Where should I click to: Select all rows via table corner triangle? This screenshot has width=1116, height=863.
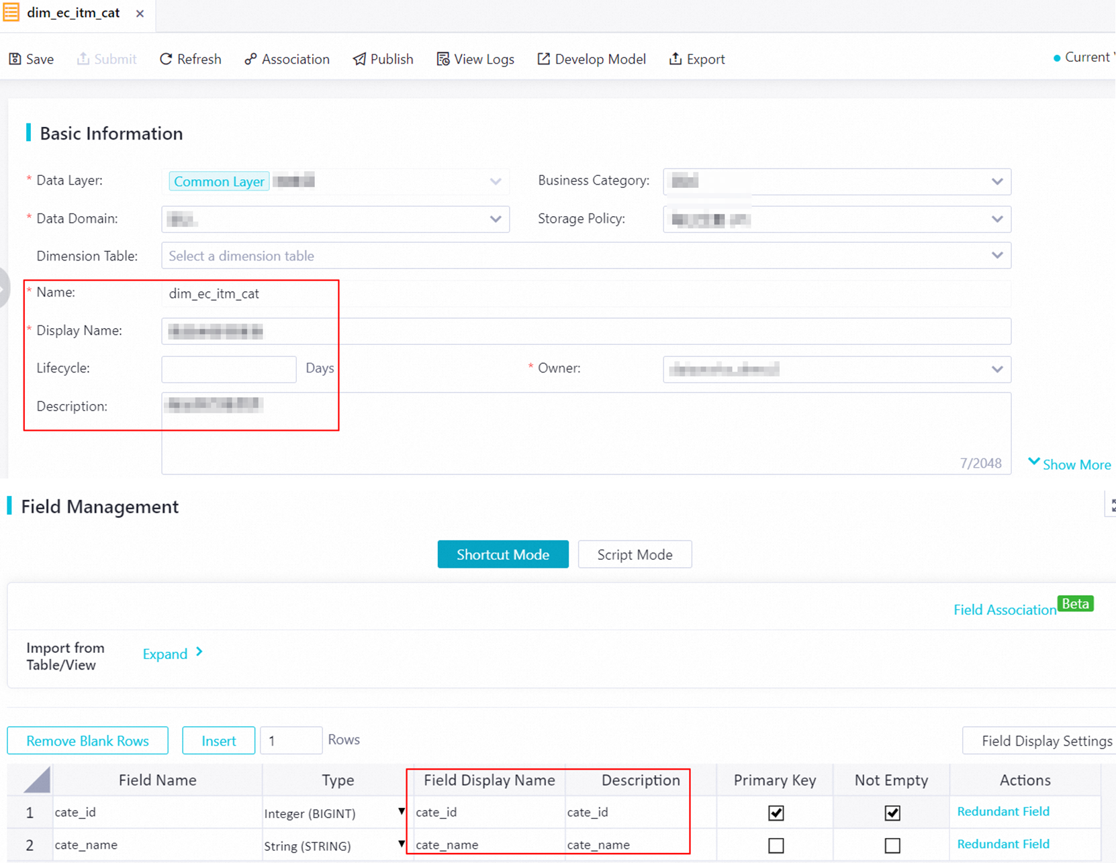point(37,780)
